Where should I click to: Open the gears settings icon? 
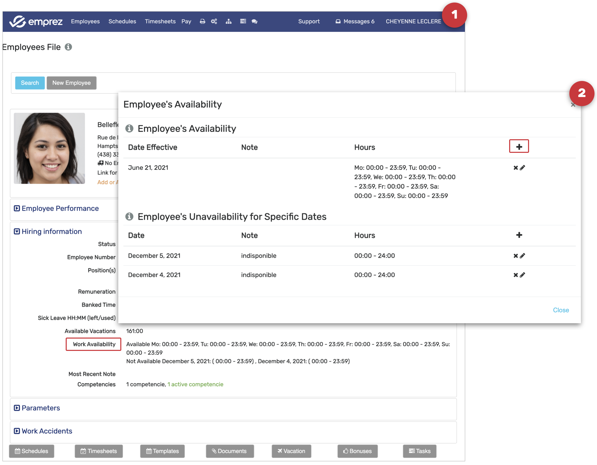coord(214,21)
